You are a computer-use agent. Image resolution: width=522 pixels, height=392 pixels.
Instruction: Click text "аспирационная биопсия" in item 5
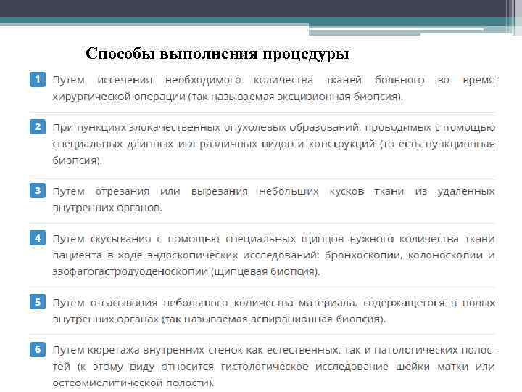click(x=315, y=319)
